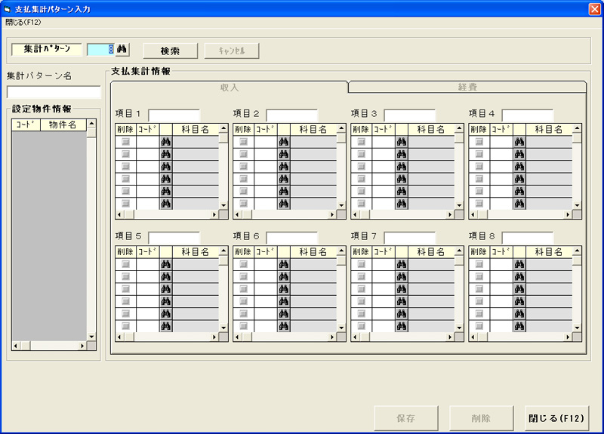Screen dimensions: 604x434
Task: Click 保存 button
Action: pyautogui.click(x=406, y=418)
